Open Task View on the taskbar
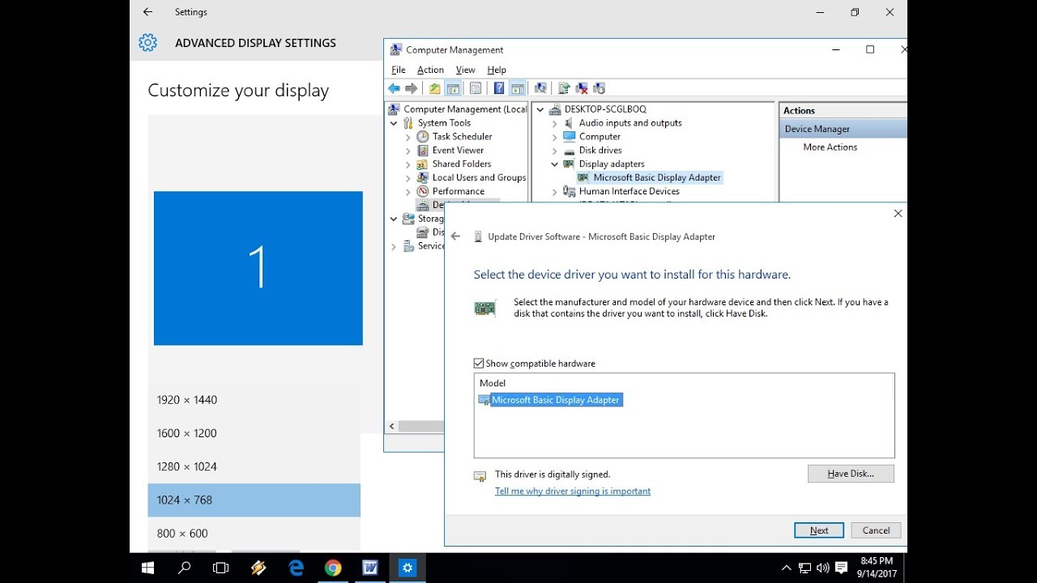The height and width of the screenshot is (583, 1037). point(220,568)
